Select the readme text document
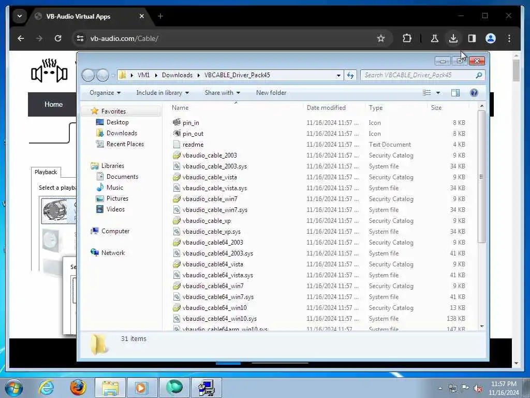 pos(193,145)
